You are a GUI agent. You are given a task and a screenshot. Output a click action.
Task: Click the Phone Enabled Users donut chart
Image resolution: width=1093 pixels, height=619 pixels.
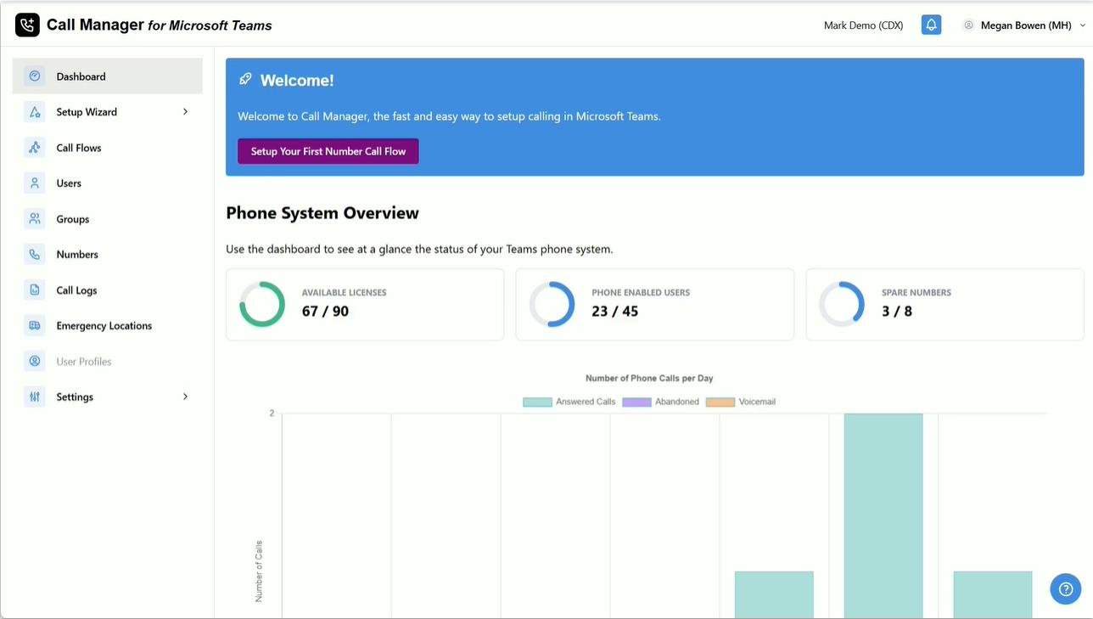552,304
